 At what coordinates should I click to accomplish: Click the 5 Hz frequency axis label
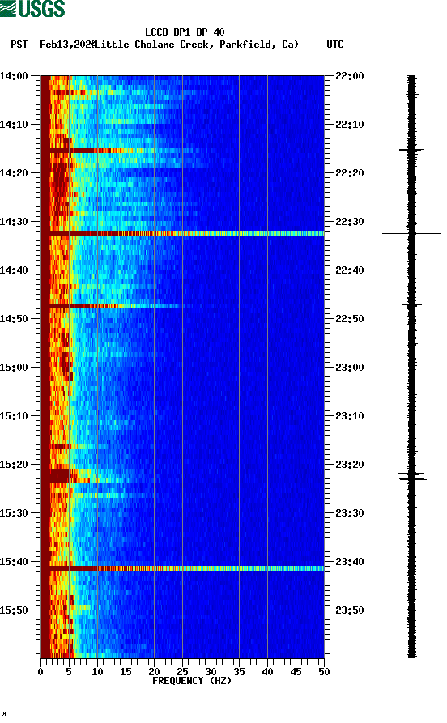69,672
